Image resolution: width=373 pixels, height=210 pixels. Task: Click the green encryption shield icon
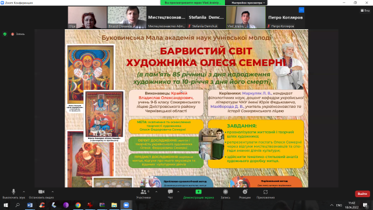[x=5, y=34]
